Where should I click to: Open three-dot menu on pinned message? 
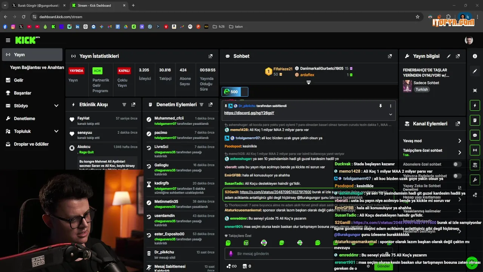click(x=391, y=106)
